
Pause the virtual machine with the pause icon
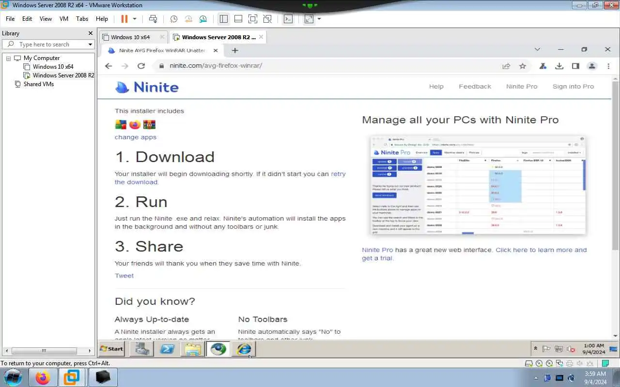click(124, 19)
